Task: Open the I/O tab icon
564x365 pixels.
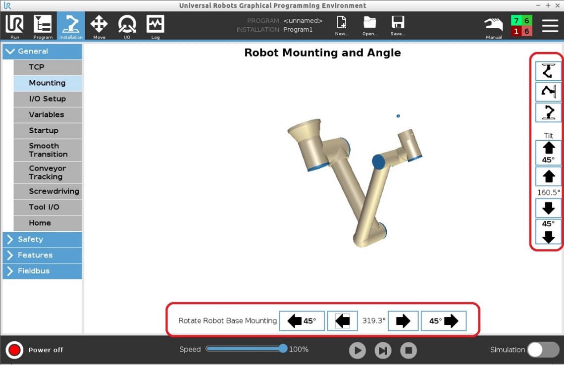Action: (x=127, y=26)
